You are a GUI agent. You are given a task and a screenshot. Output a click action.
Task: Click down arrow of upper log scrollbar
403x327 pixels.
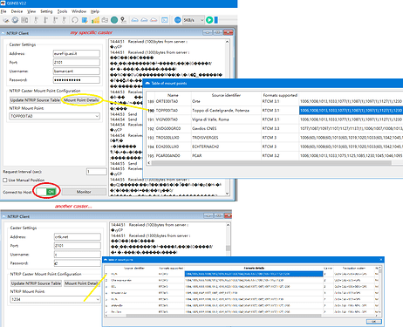[227, 194]
